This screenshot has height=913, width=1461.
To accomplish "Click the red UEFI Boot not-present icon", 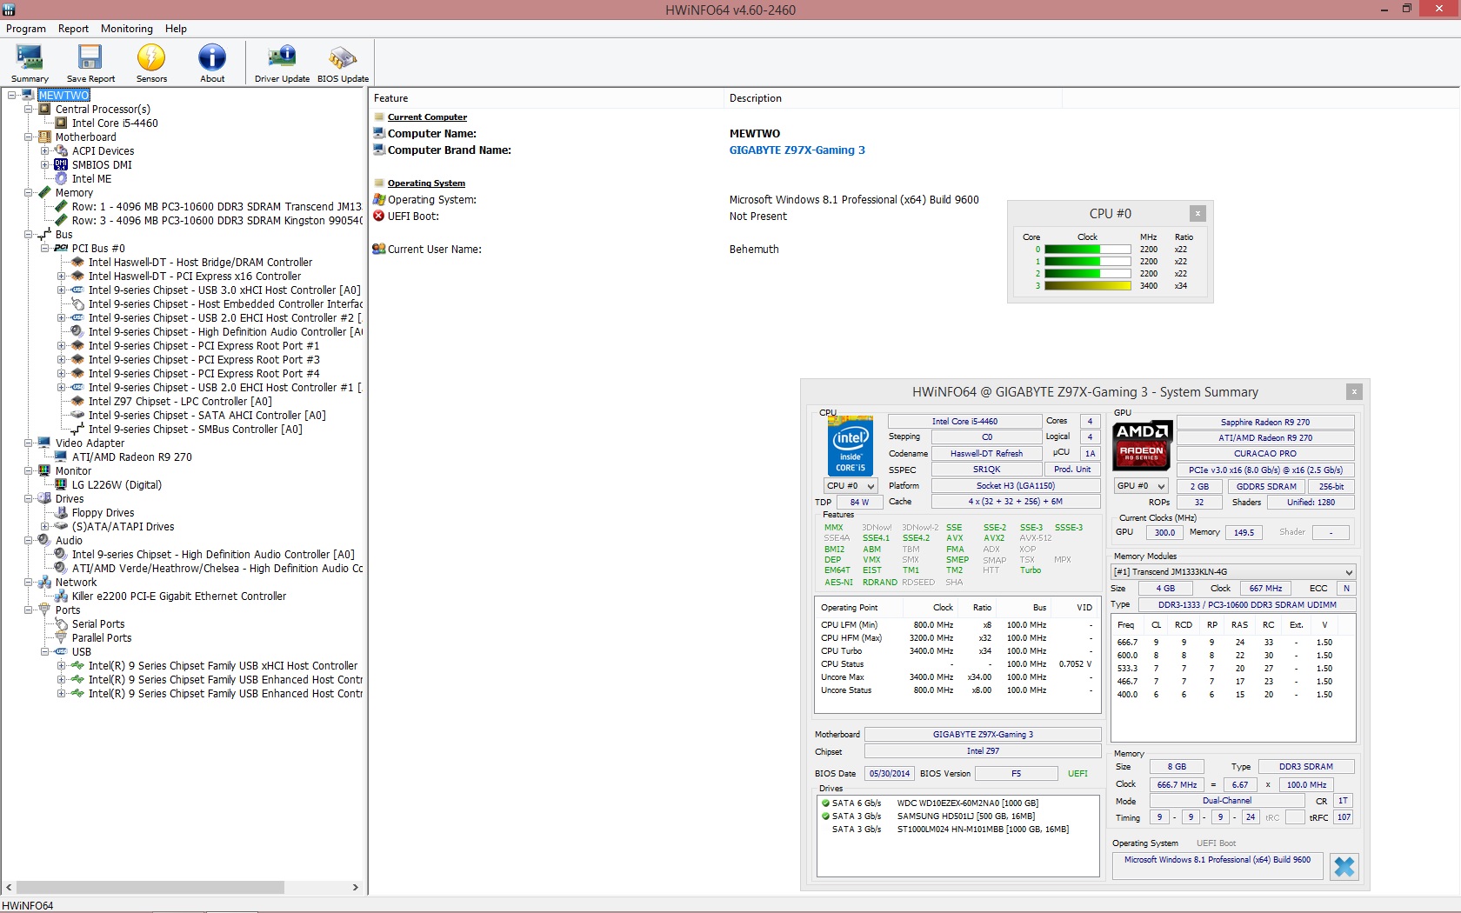I will pos(379,217).
